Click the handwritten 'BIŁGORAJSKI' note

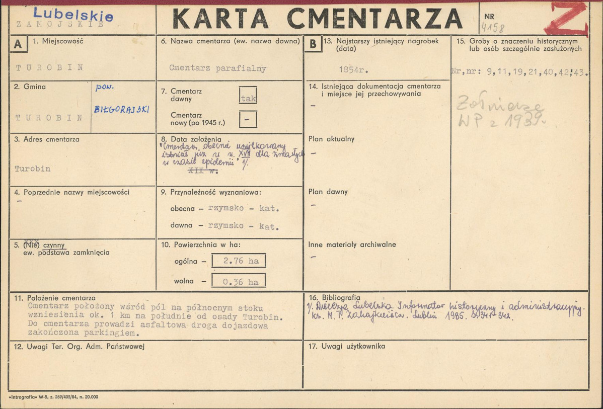coord(121,110)
